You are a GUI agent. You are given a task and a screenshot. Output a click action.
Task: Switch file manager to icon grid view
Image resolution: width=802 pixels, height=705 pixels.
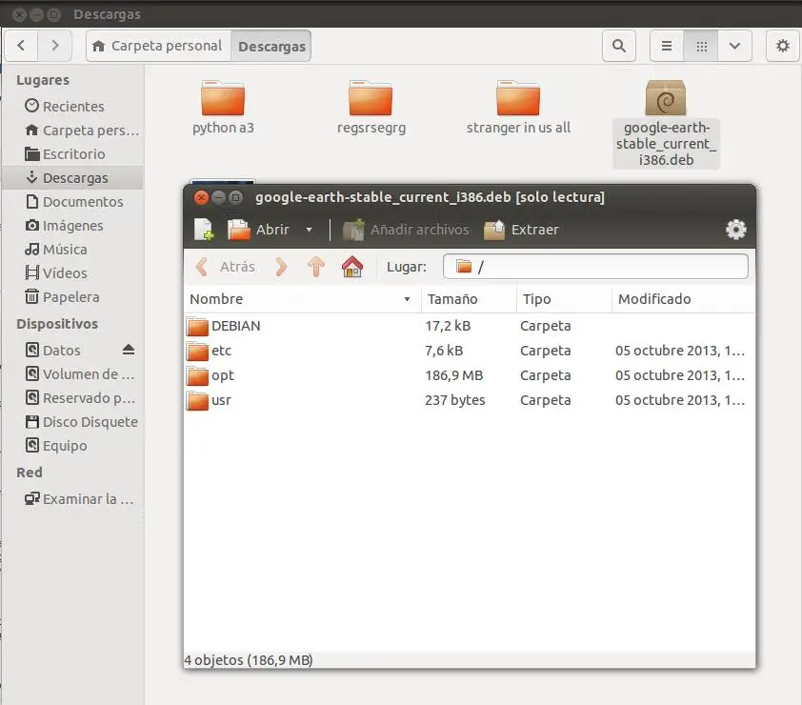coord(701,46)
